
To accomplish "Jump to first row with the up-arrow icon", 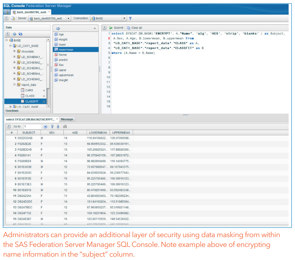I will click(52, 126).
